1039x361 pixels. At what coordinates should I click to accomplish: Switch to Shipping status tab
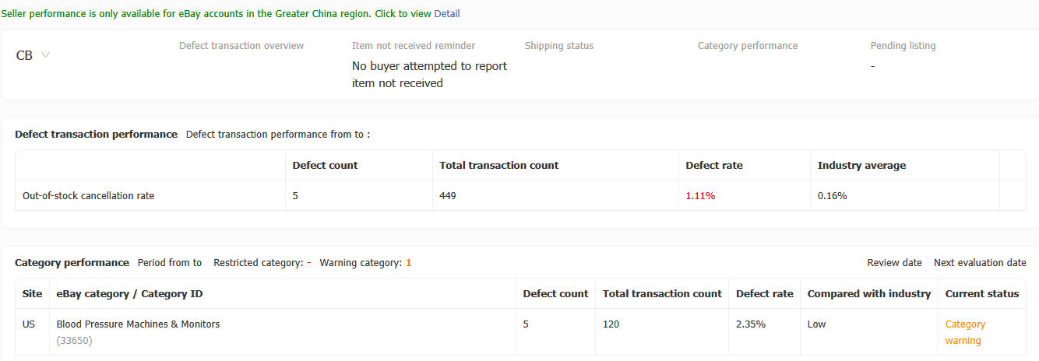(x=558, y=46)
